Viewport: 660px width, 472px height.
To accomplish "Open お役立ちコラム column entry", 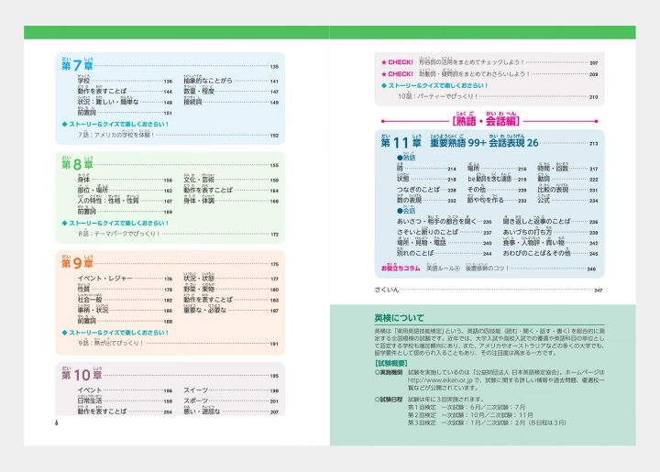I will point(401,269).
